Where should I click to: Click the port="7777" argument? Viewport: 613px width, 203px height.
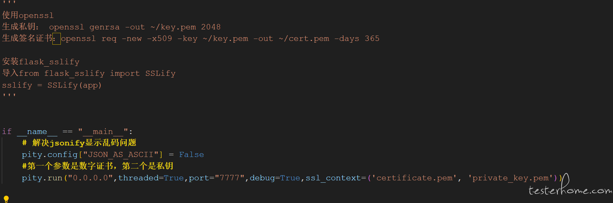click(217, 178)
